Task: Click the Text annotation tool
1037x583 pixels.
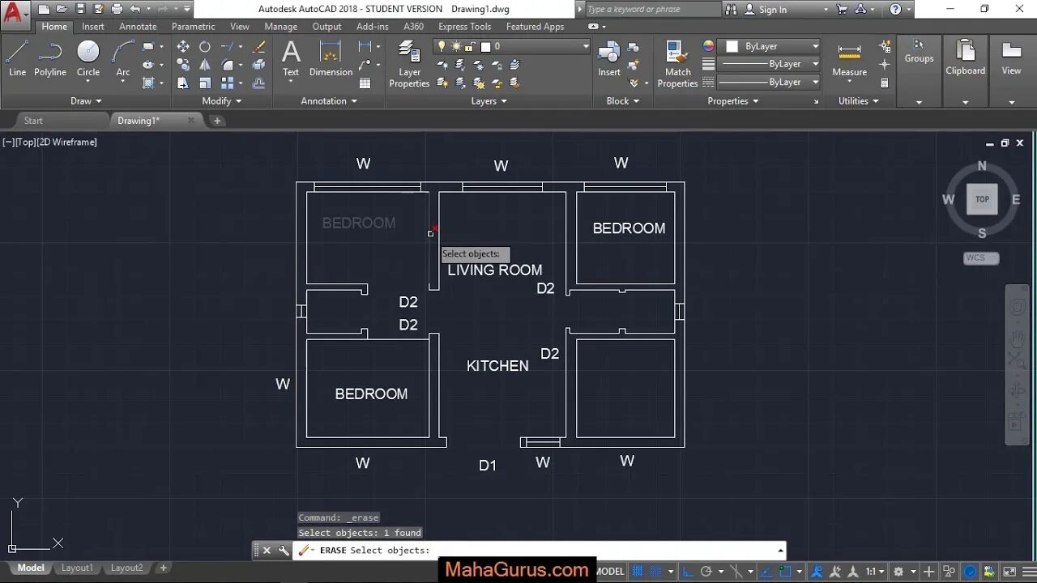Action: click(x=291, y=59)
